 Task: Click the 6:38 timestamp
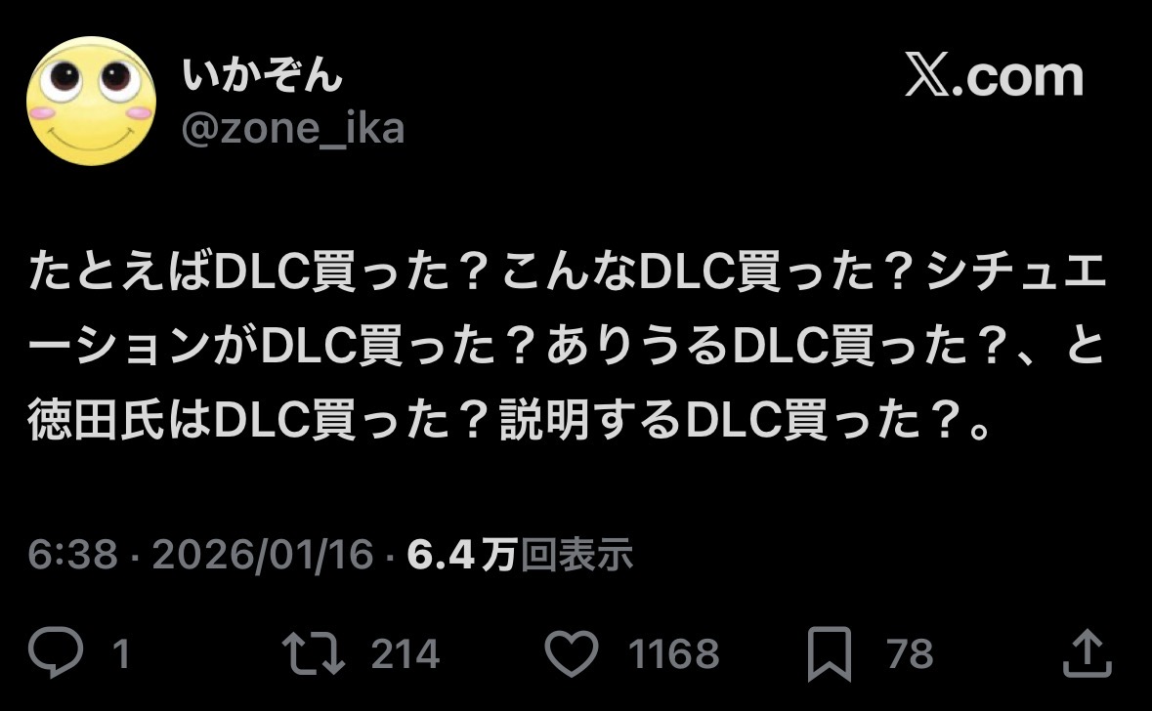point(72,554)
